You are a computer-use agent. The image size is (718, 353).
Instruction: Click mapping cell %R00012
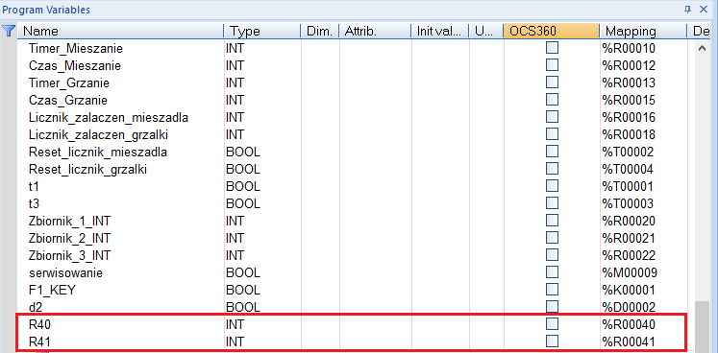point(629,65)
